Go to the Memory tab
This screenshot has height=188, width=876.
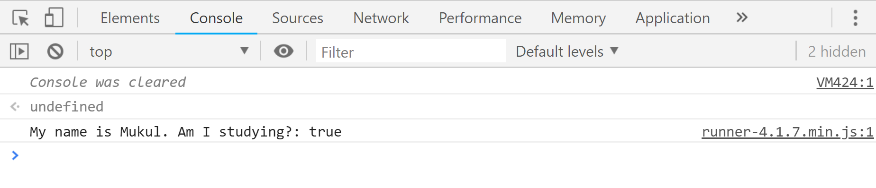[578, 18]
